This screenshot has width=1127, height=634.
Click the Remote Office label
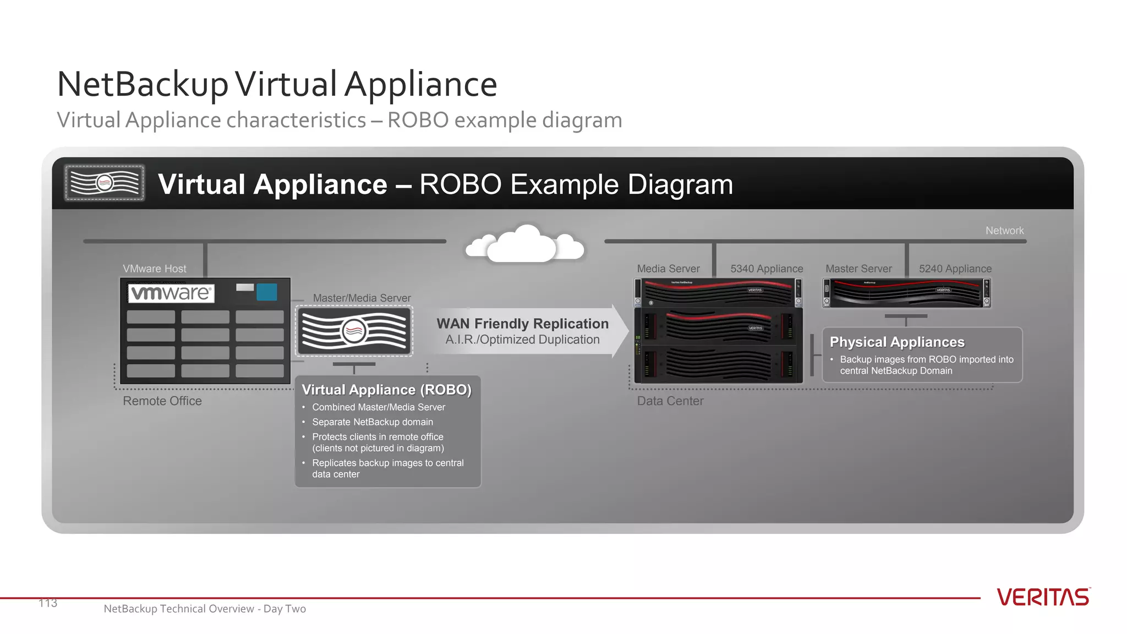162,401
